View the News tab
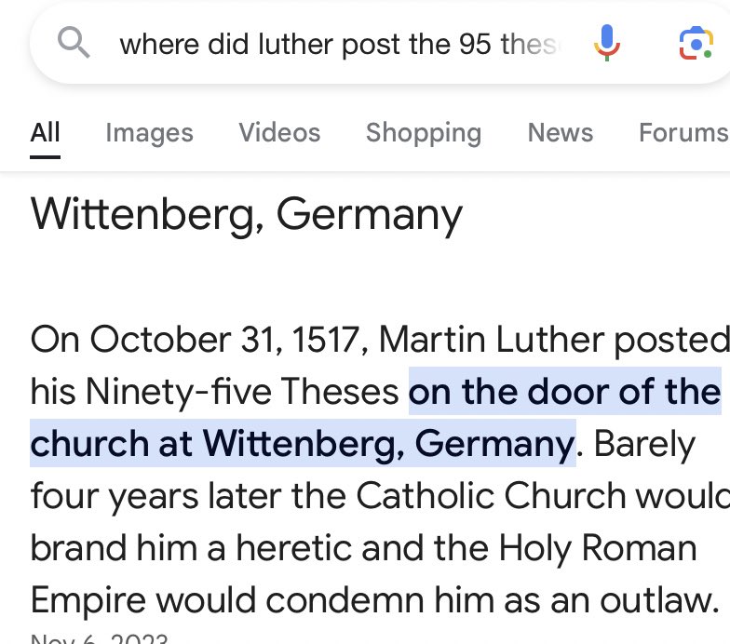 pos(561,132)
